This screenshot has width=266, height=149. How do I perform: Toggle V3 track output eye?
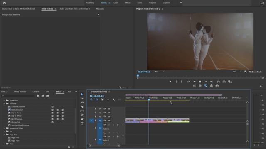coord(109,113)
